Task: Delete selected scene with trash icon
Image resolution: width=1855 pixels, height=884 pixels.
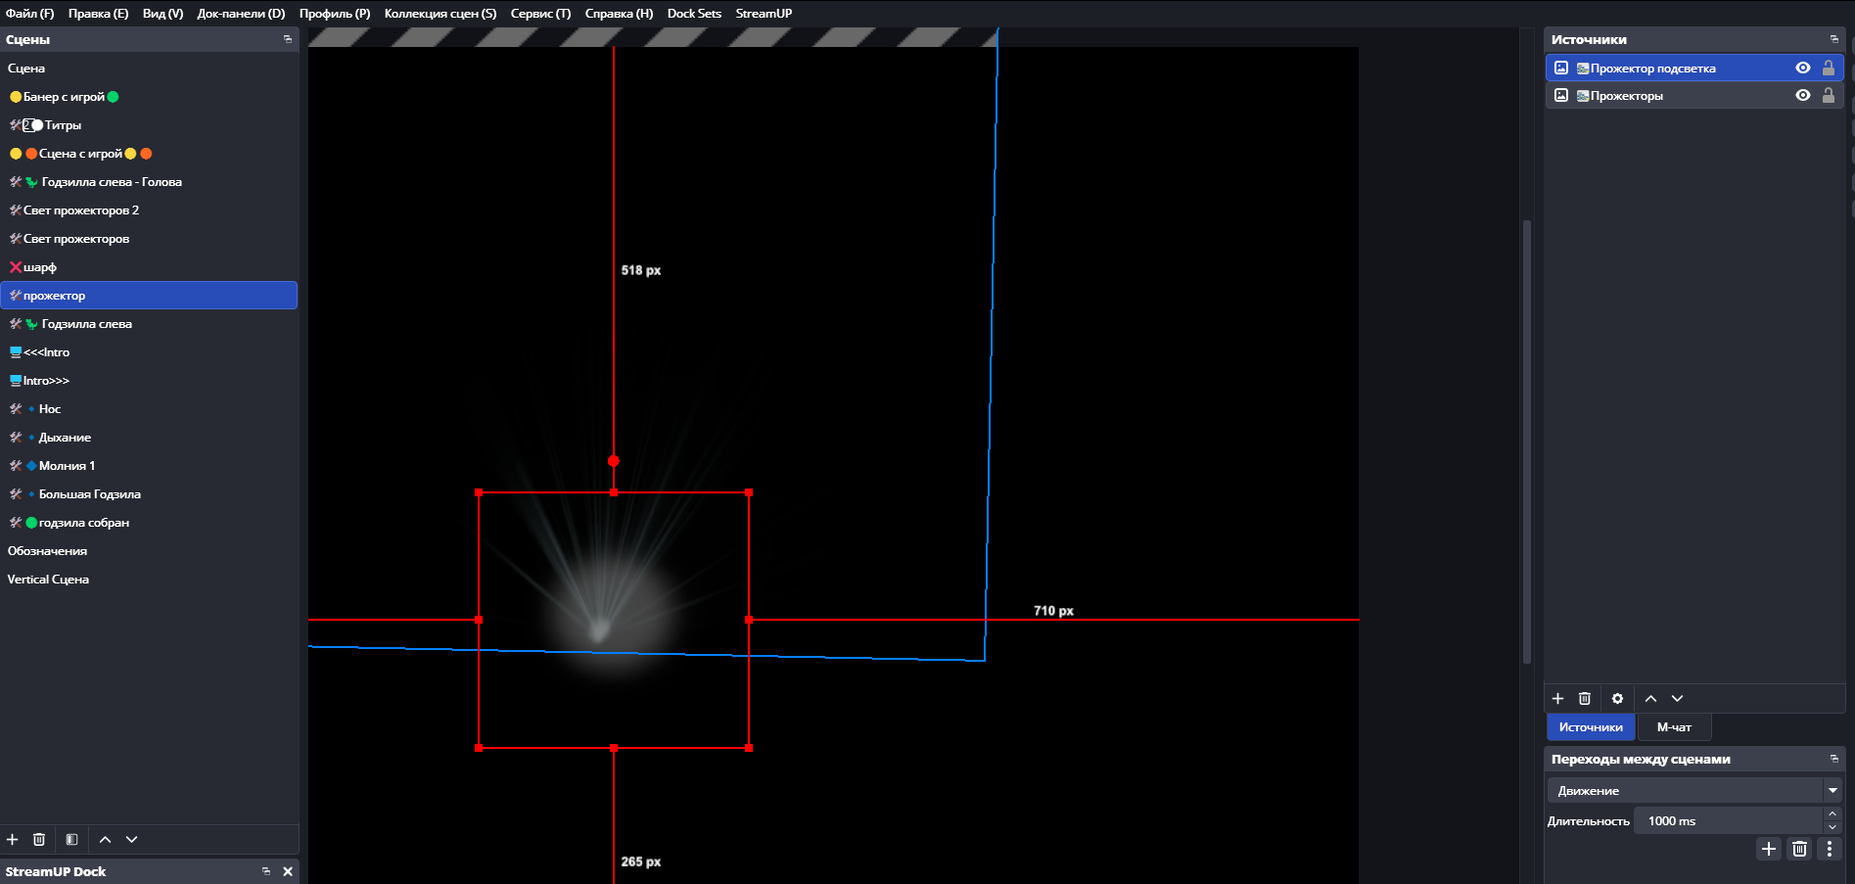Action: [39, 840]
